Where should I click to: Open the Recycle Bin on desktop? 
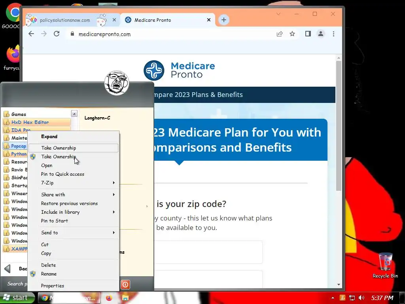pos(385,266)
